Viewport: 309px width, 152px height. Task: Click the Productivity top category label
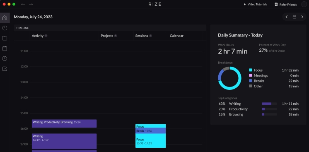tap(238, 109)
